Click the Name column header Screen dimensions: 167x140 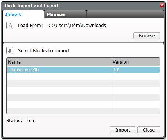coord(59,62)
